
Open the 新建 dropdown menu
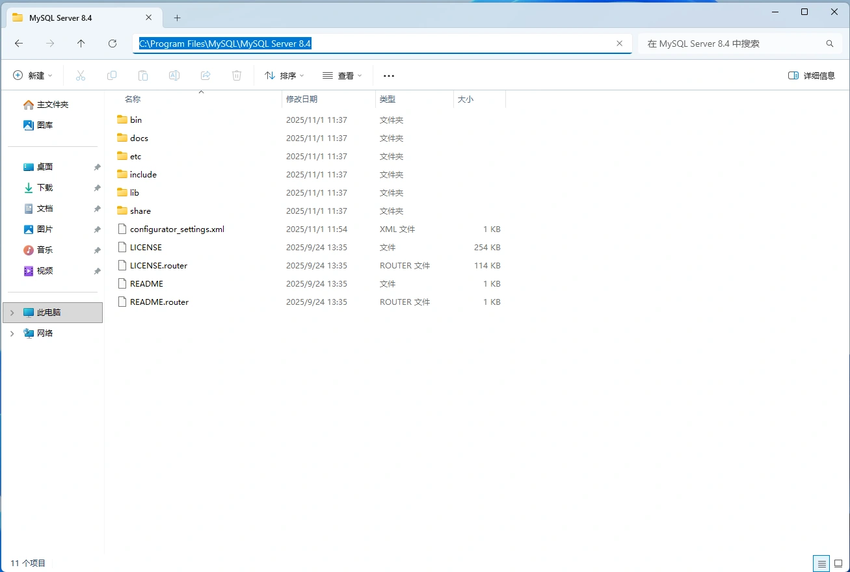[x=33, y=76]
